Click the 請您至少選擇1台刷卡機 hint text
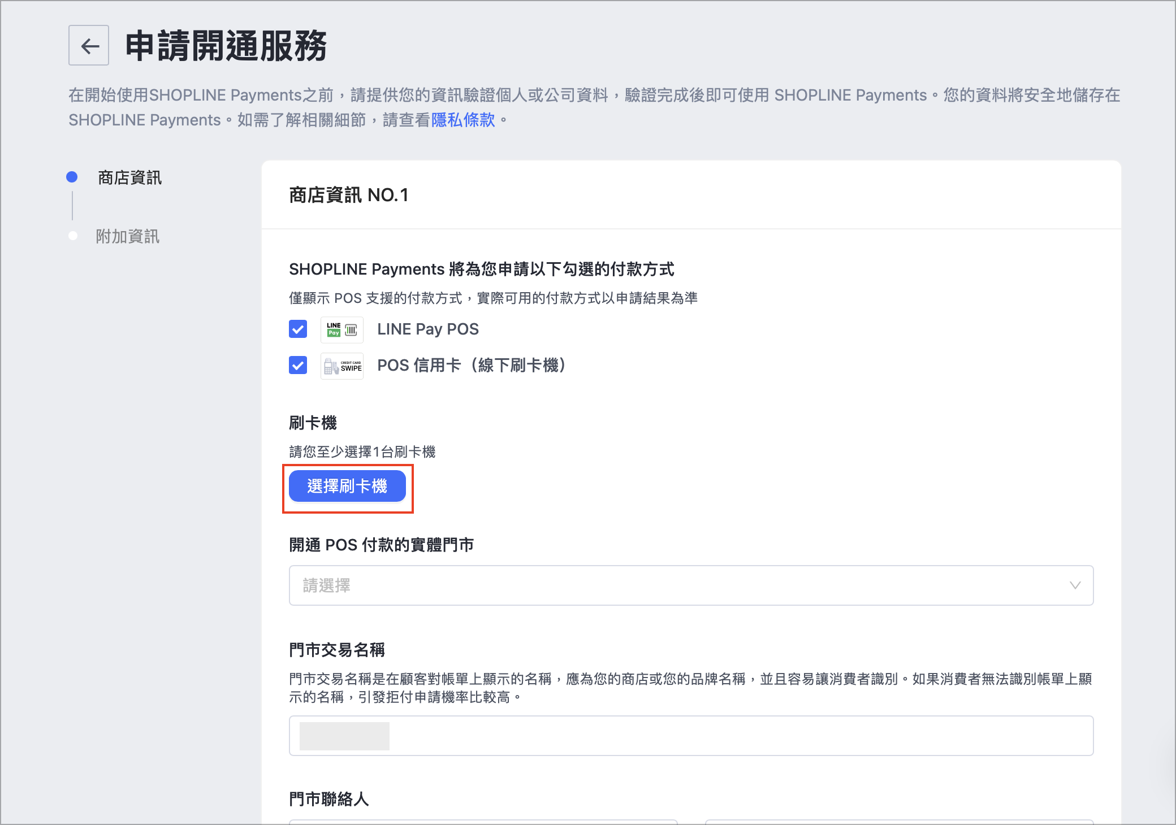This screenshot has width=1176, height=825. [362, 451]
